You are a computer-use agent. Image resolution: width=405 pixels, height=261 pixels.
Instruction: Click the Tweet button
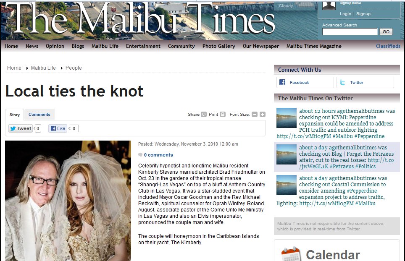coord(21,128)
